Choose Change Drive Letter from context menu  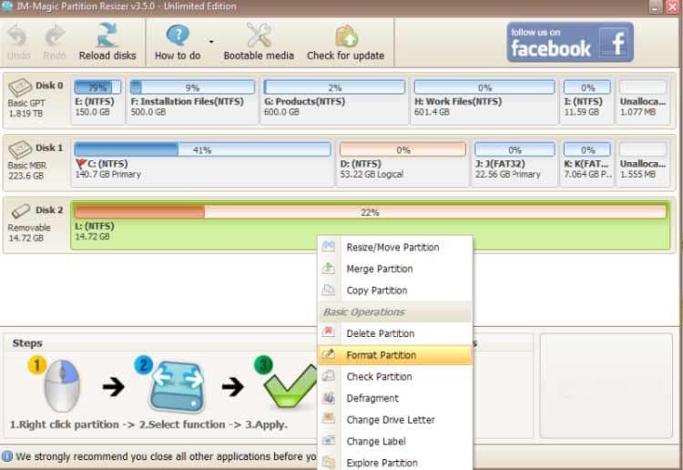395,420
